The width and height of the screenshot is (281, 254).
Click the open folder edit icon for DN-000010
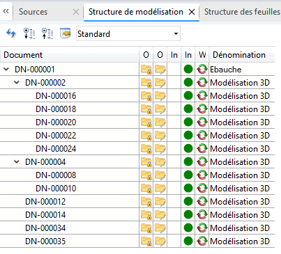(160, 189)
